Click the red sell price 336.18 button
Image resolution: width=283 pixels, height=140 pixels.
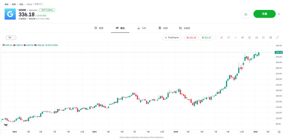pos(191,37)
